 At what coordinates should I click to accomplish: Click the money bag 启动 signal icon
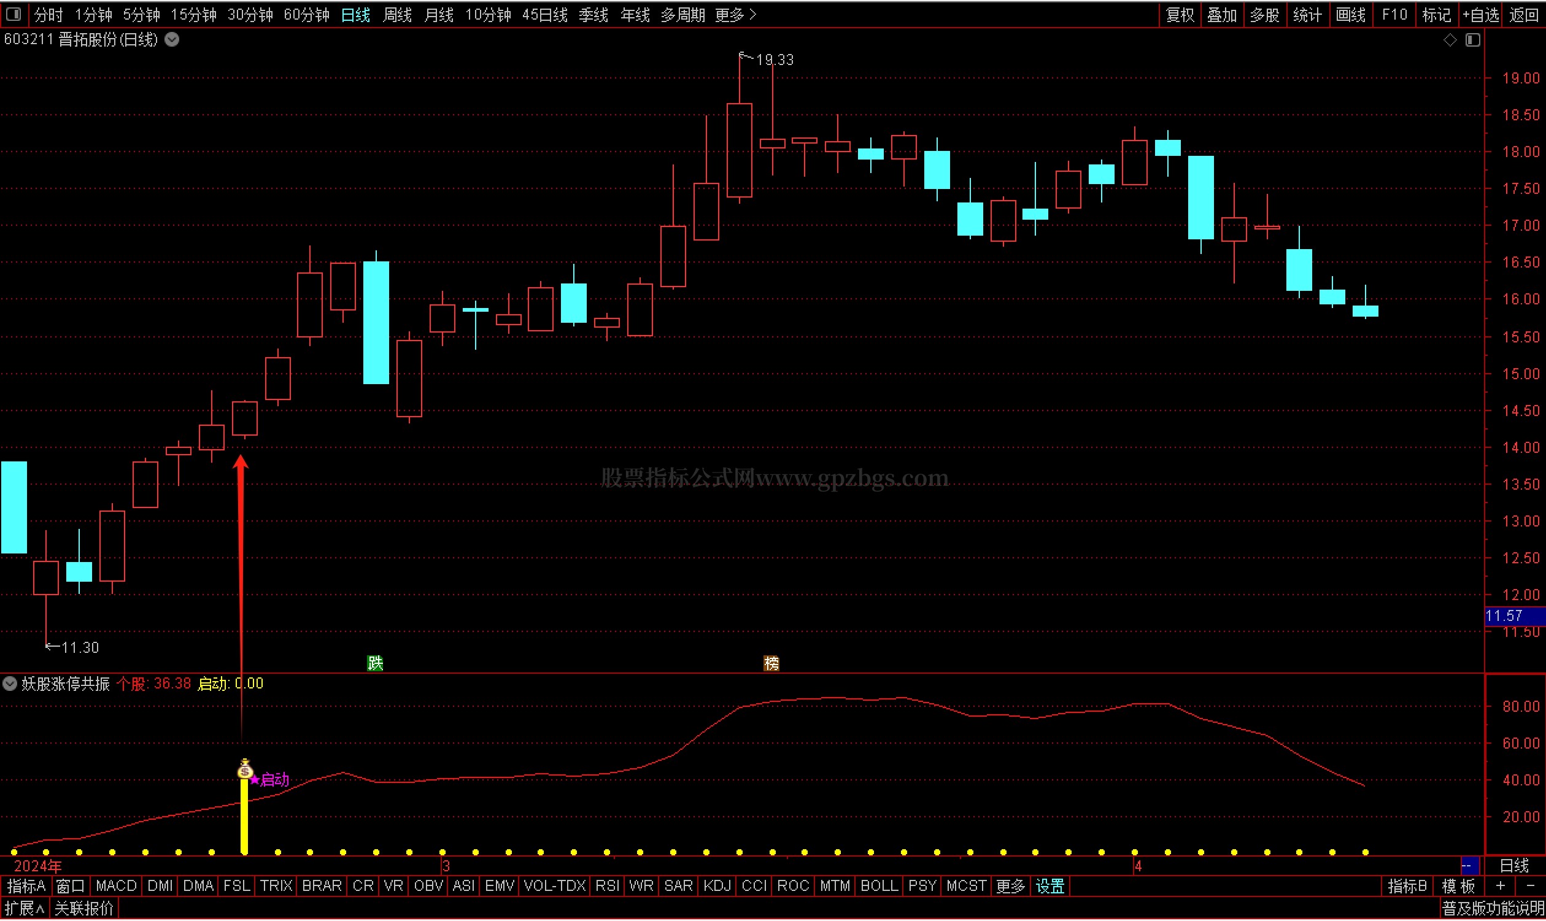pos(245,769)
